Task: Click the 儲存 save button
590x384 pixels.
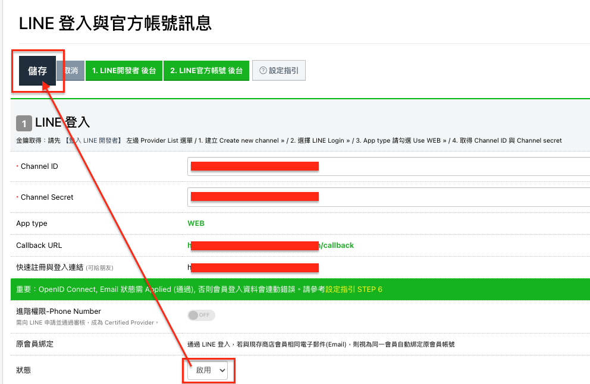Action: pyautogui.click(x=37, y=71)
